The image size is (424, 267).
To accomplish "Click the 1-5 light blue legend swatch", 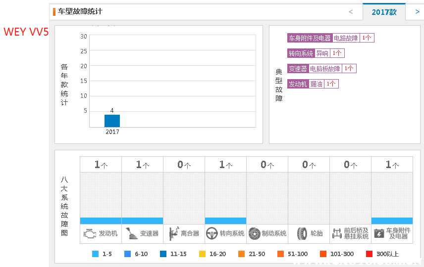I will click(96, 254).
